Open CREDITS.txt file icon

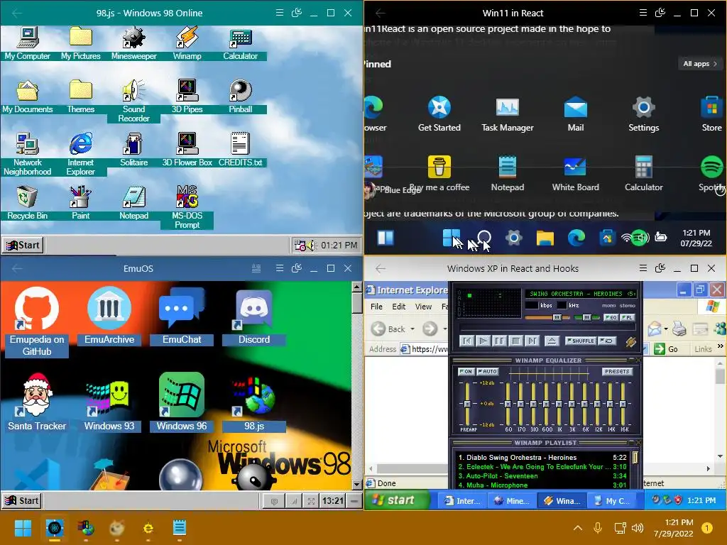(240, 149)
